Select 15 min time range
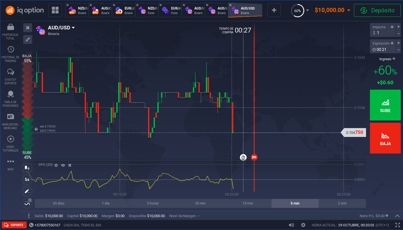 point(248,203)
